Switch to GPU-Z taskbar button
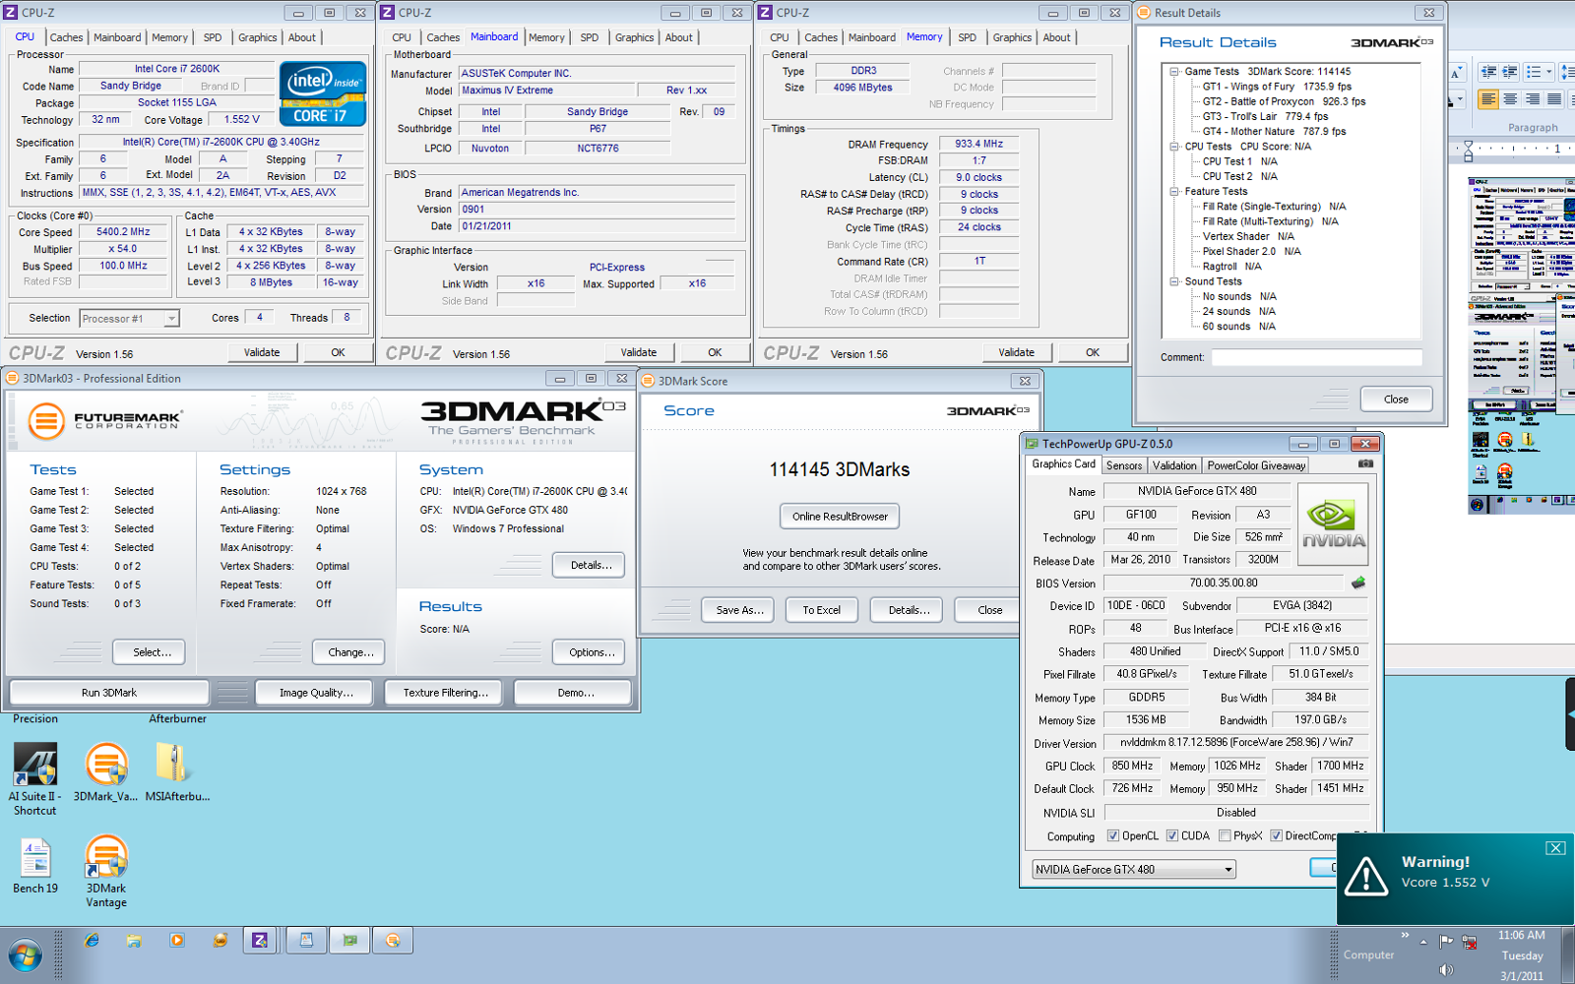Image resolution: width=1575 pixels, height=984 pixels. click(x=350, y=941)
